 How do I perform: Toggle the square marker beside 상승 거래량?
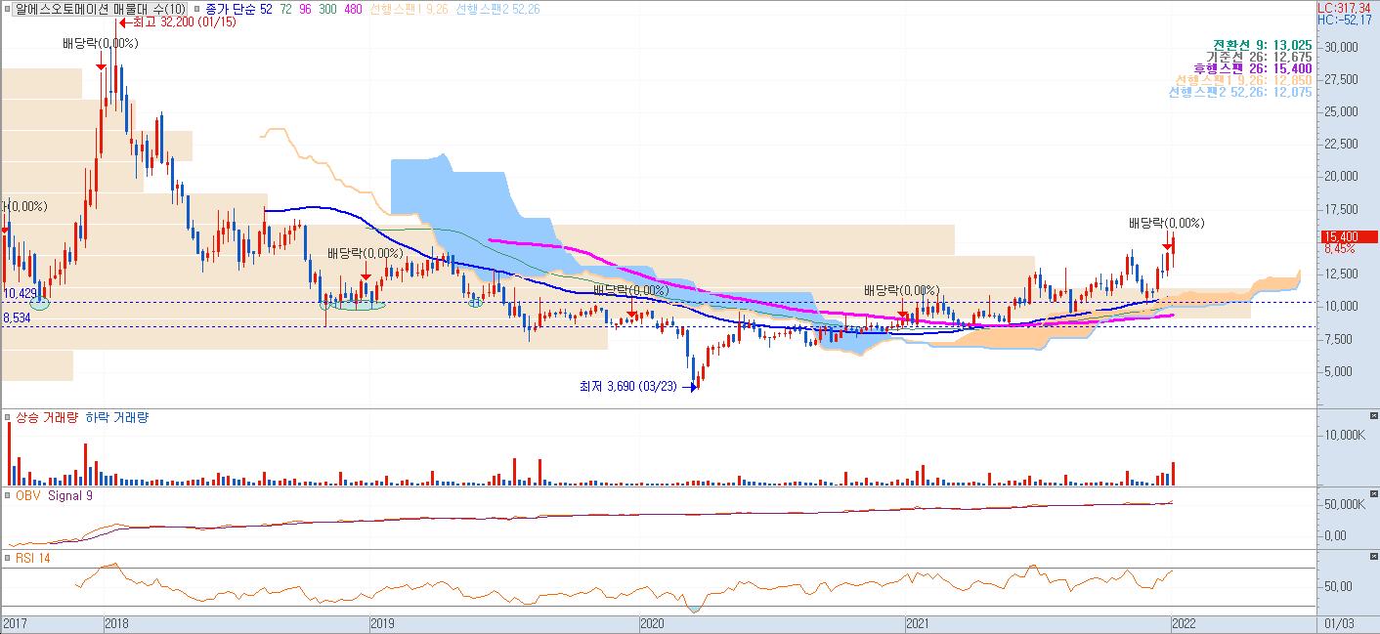click(8, 418)
